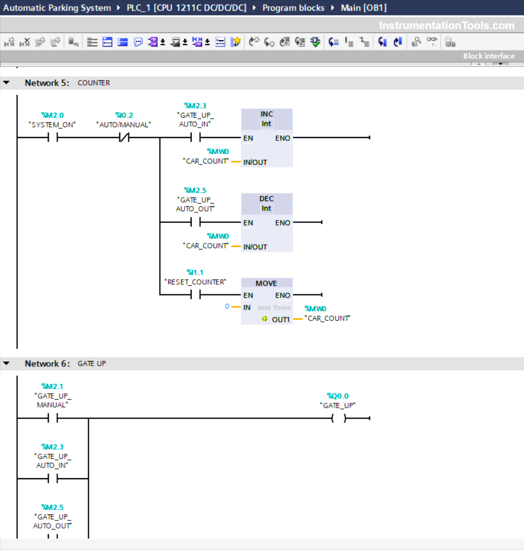This screenshot has height=550, width=524.
Task: Select the GATE_UP_AUTO_OUT contact before DEC
Action: [x=196, y=222]
